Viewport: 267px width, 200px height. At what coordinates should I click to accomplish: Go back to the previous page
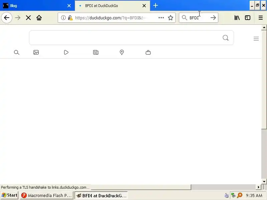pyautogui.click(x=7, y=18)
